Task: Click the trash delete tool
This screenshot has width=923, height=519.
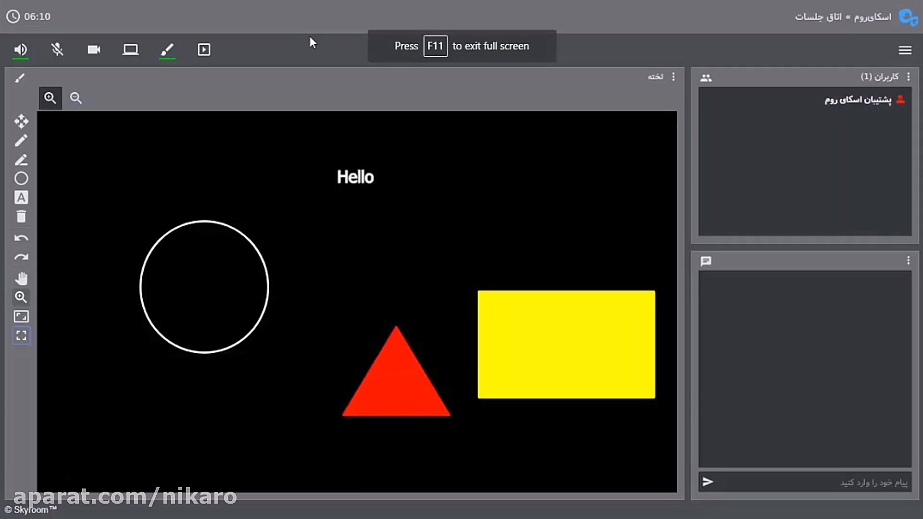Action: 21,217
